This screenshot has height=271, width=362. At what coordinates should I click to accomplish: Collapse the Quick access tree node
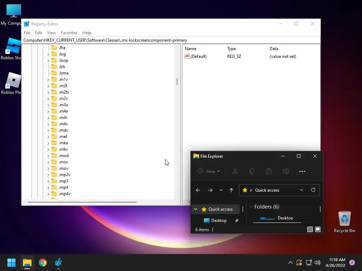[x=196, y=209]
